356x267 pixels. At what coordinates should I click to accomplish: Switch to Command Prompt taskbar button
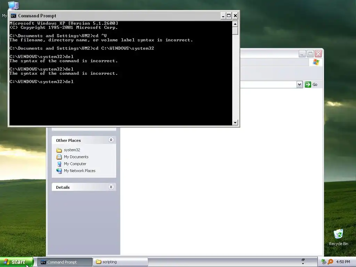tap(65, 262)
